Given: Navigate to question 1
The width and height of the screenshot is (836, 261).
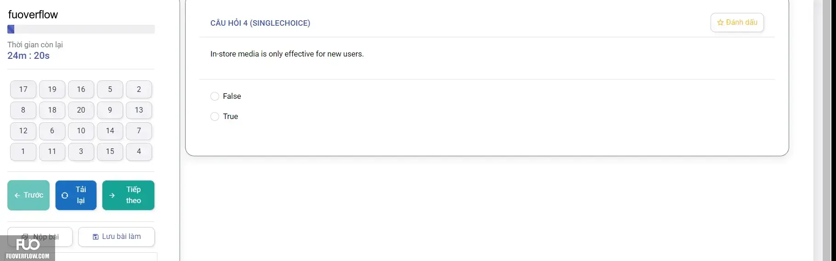Looking at the screenshot, I should coord(23,151).
